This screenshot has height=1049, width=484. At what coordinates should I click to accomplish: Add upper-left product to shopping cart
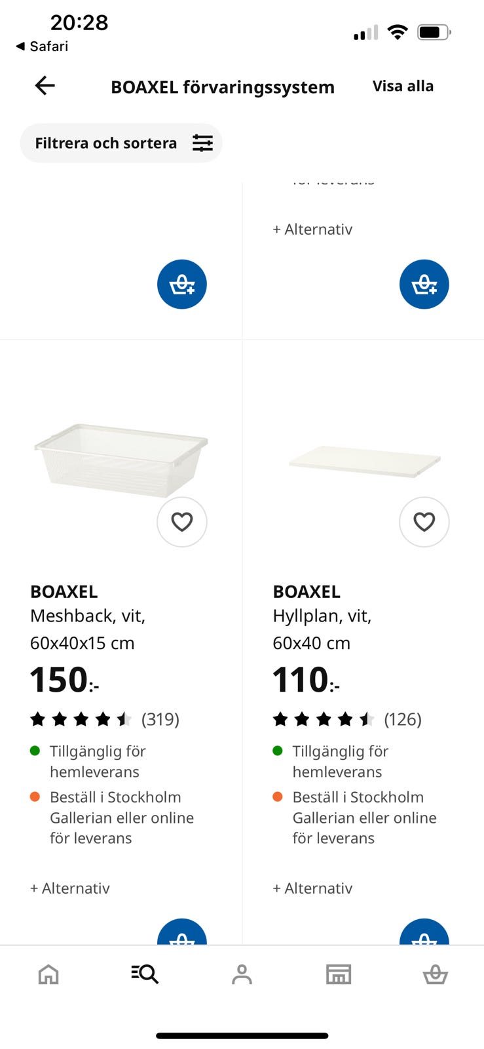click(x=182, y=285)
